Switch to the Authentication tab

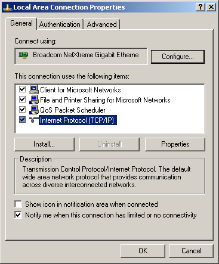pyautogui.click(x=60, y=24)
